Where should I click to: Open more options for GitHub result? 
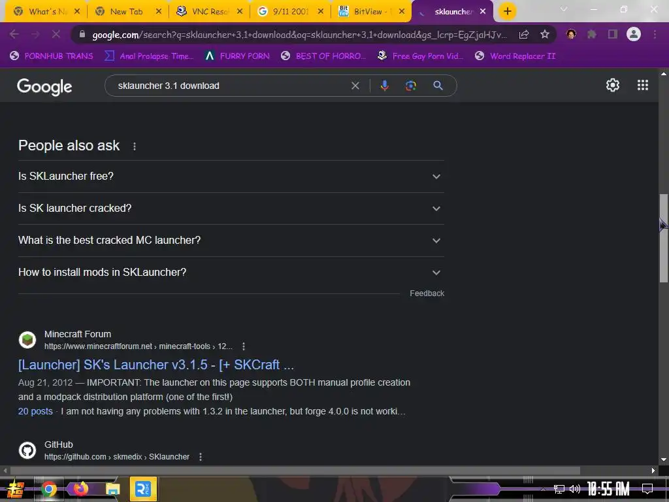[200, 457]
